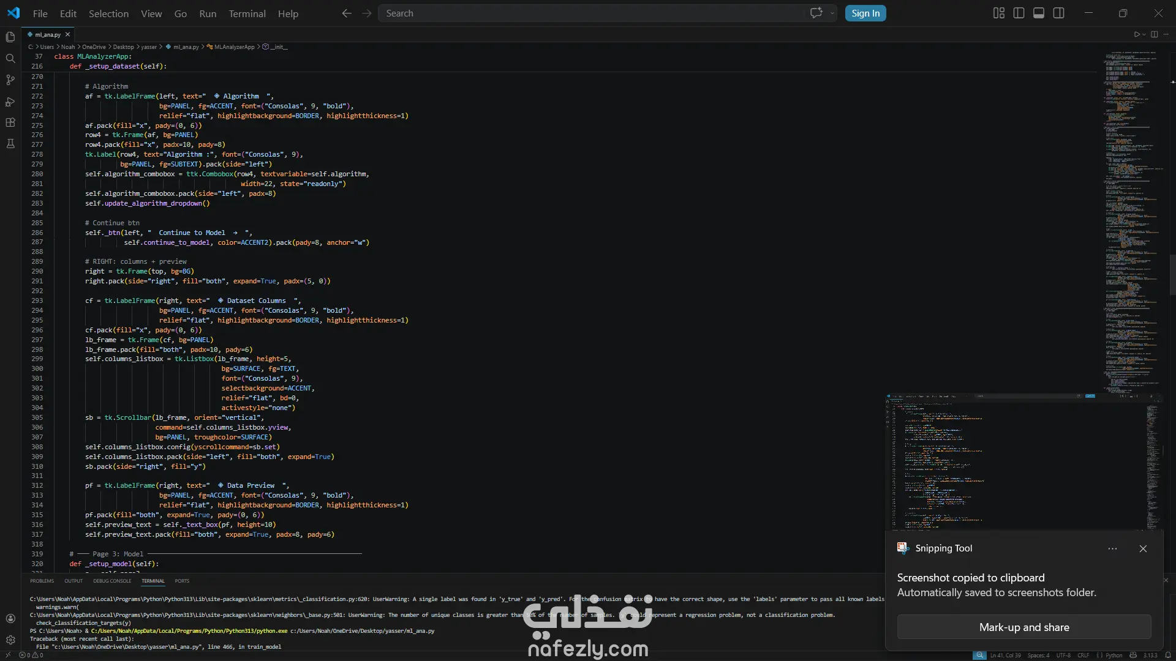Run the Python file with play icon
Screen dimensions: 1176x661
click(1137, 34)
